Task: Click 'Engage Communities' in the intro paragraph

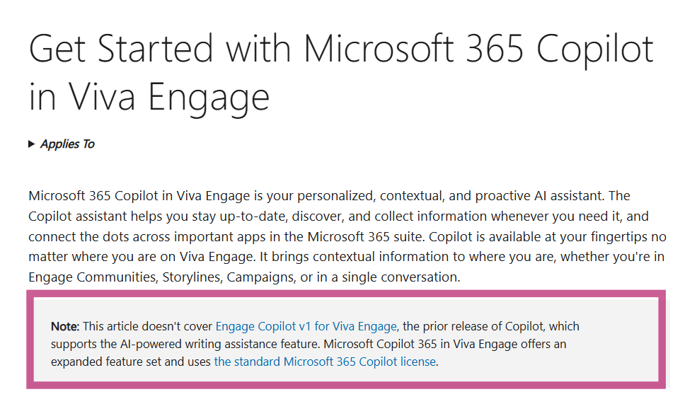Action: click(93, 277)
